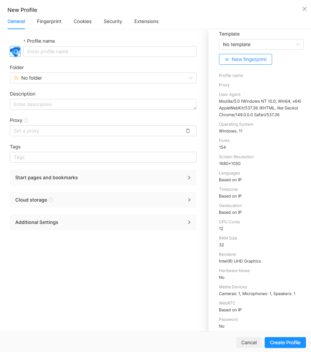The width and height of the screenshot is (311, 352).
Task: Click the New Profile dialog title
Action: pyautogui.click(x=22, y=10)
